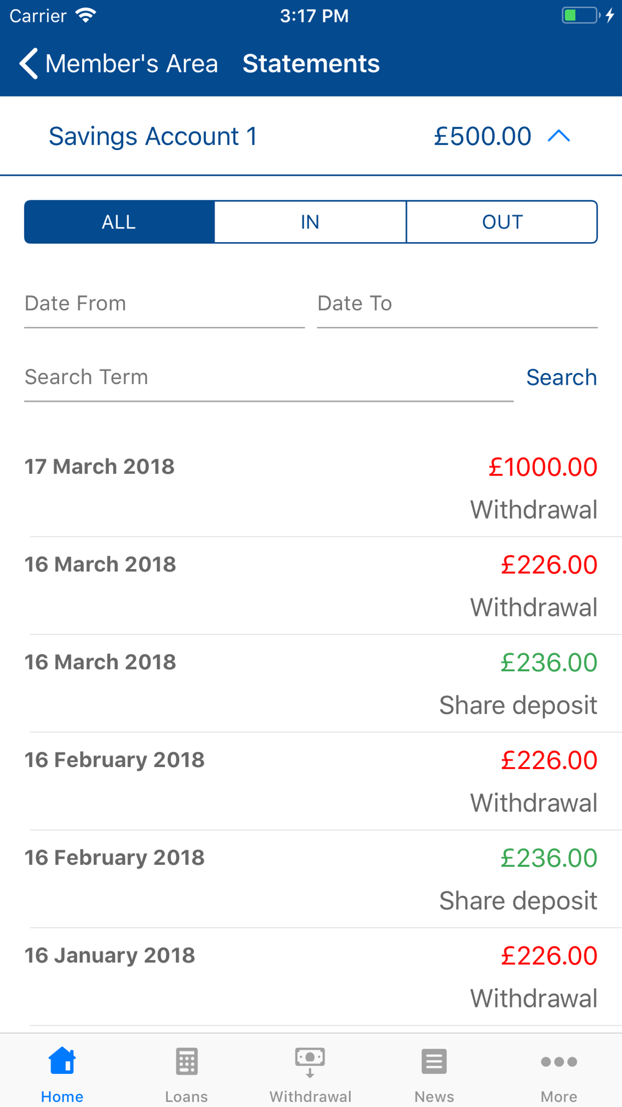Select the IN transactions filter
This screenshot has height=1107, width=622.
click(x=310, y=222)
